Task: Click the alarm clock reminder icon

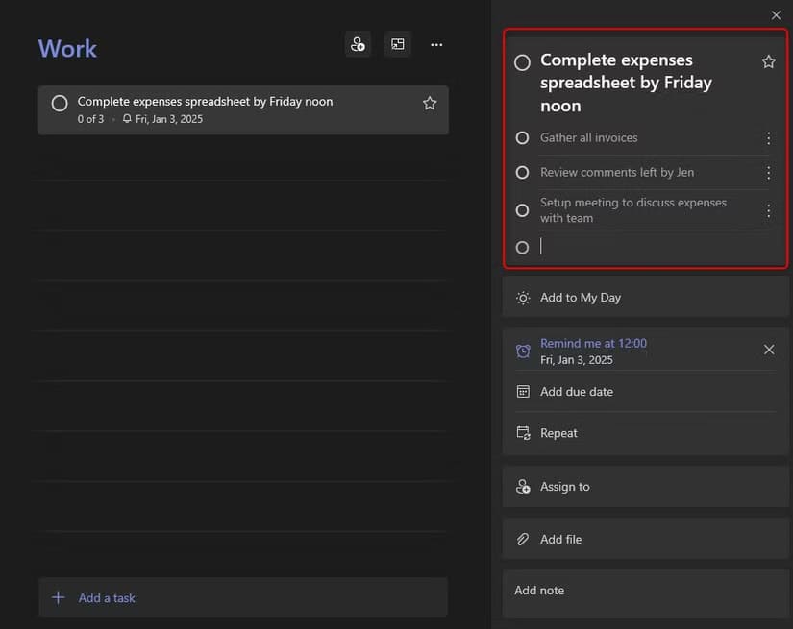Action: point(523,351)
